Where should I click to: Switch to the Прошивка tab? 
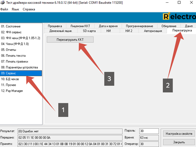coord(55,26)
